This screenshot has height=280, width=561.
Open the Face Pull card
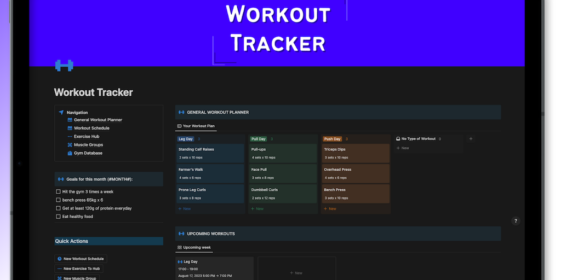coord(283,173)
